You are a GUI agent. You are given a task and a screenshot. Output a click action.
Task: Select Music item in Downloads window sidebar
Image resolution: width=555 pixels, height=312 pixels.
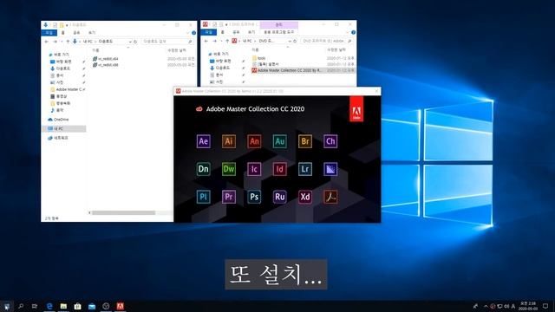coord(57,110)
